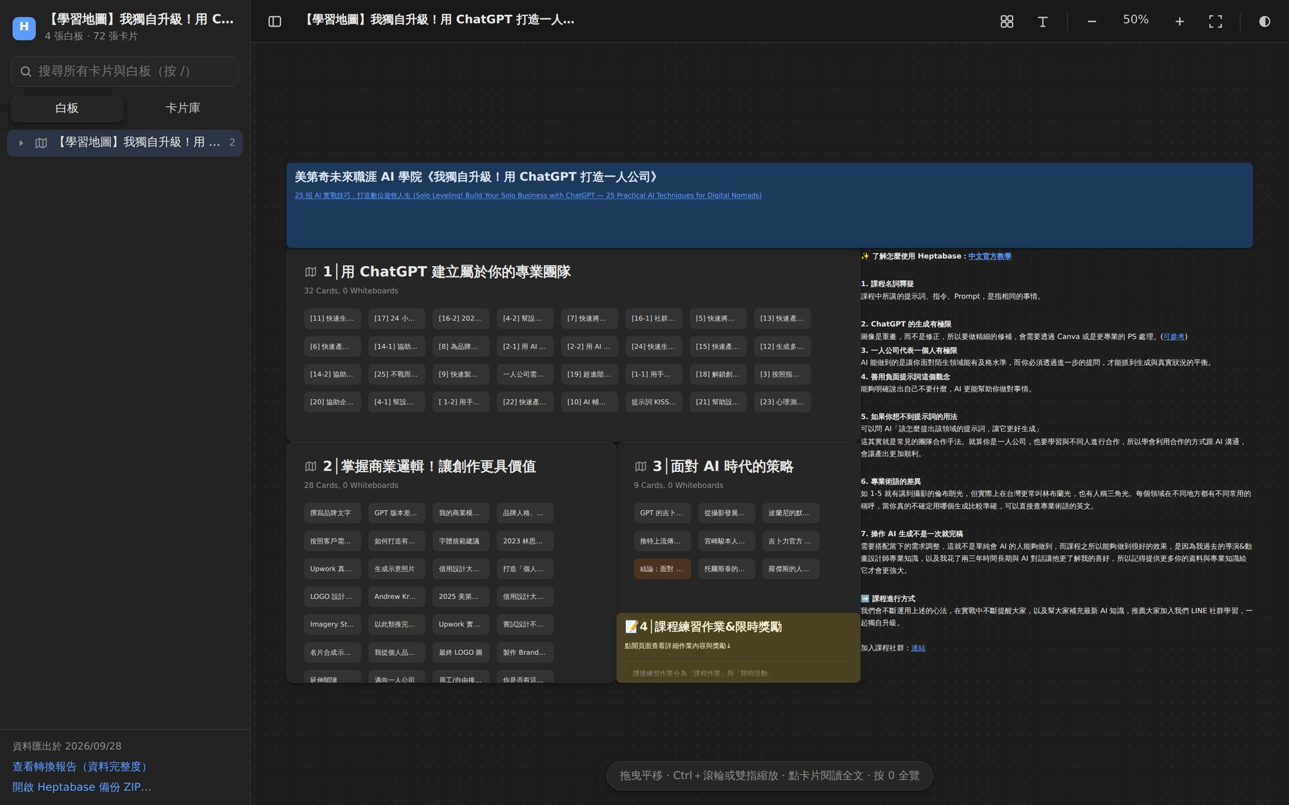Image resolution: width=1289 pixels, height=805 pixels.
Task: Open card 撰寫品牌文字
Action: pos(333,513)
